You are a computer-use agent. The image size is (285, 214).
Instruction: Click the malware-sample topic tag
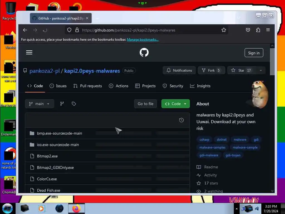tap(245, 147)
